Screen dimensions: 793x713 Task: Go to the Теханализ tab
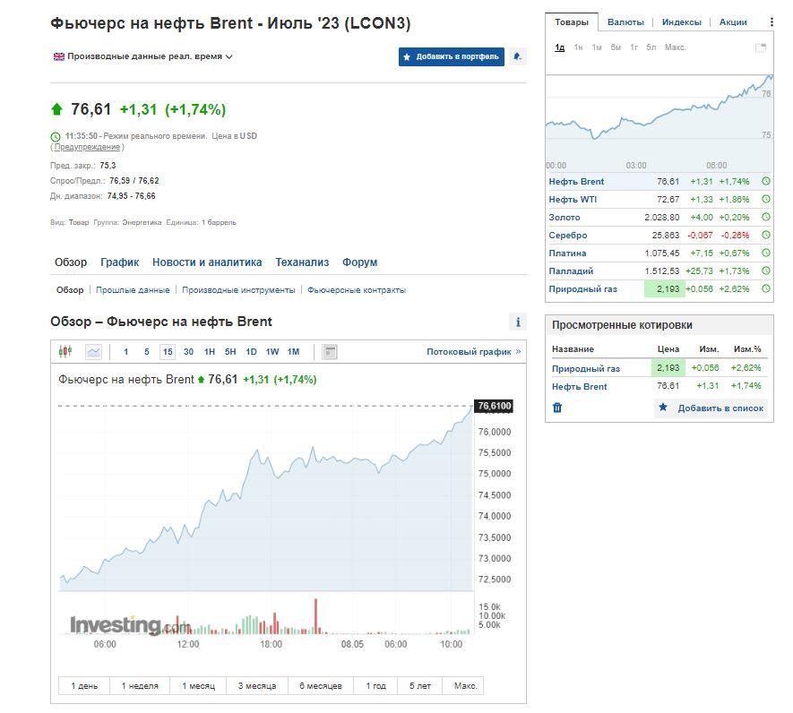click(x=302, y=262)
